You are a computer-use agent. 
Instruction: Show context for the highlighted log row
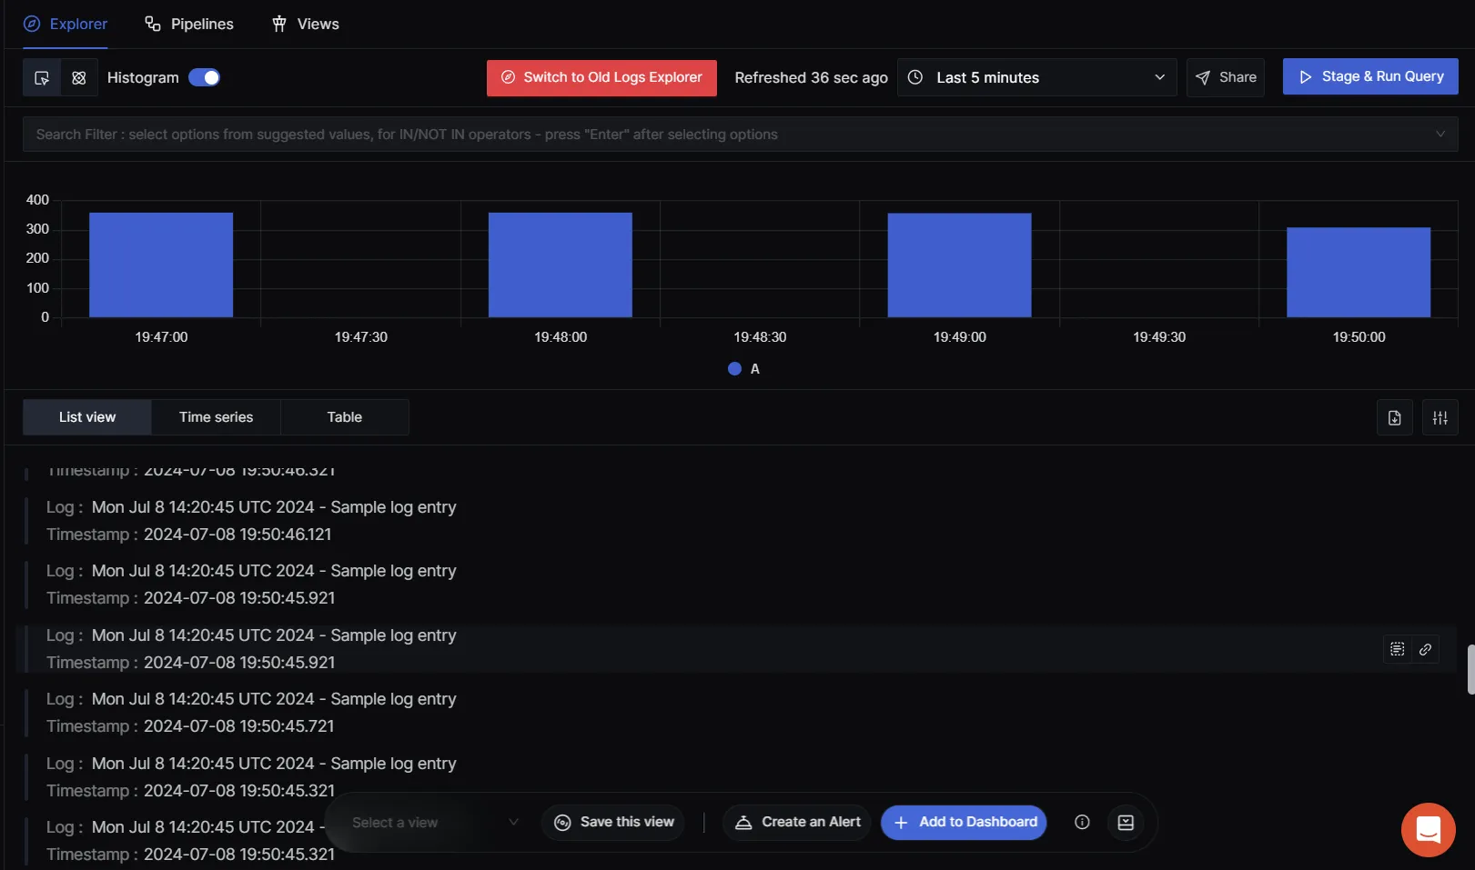[x=1398, y=649]
